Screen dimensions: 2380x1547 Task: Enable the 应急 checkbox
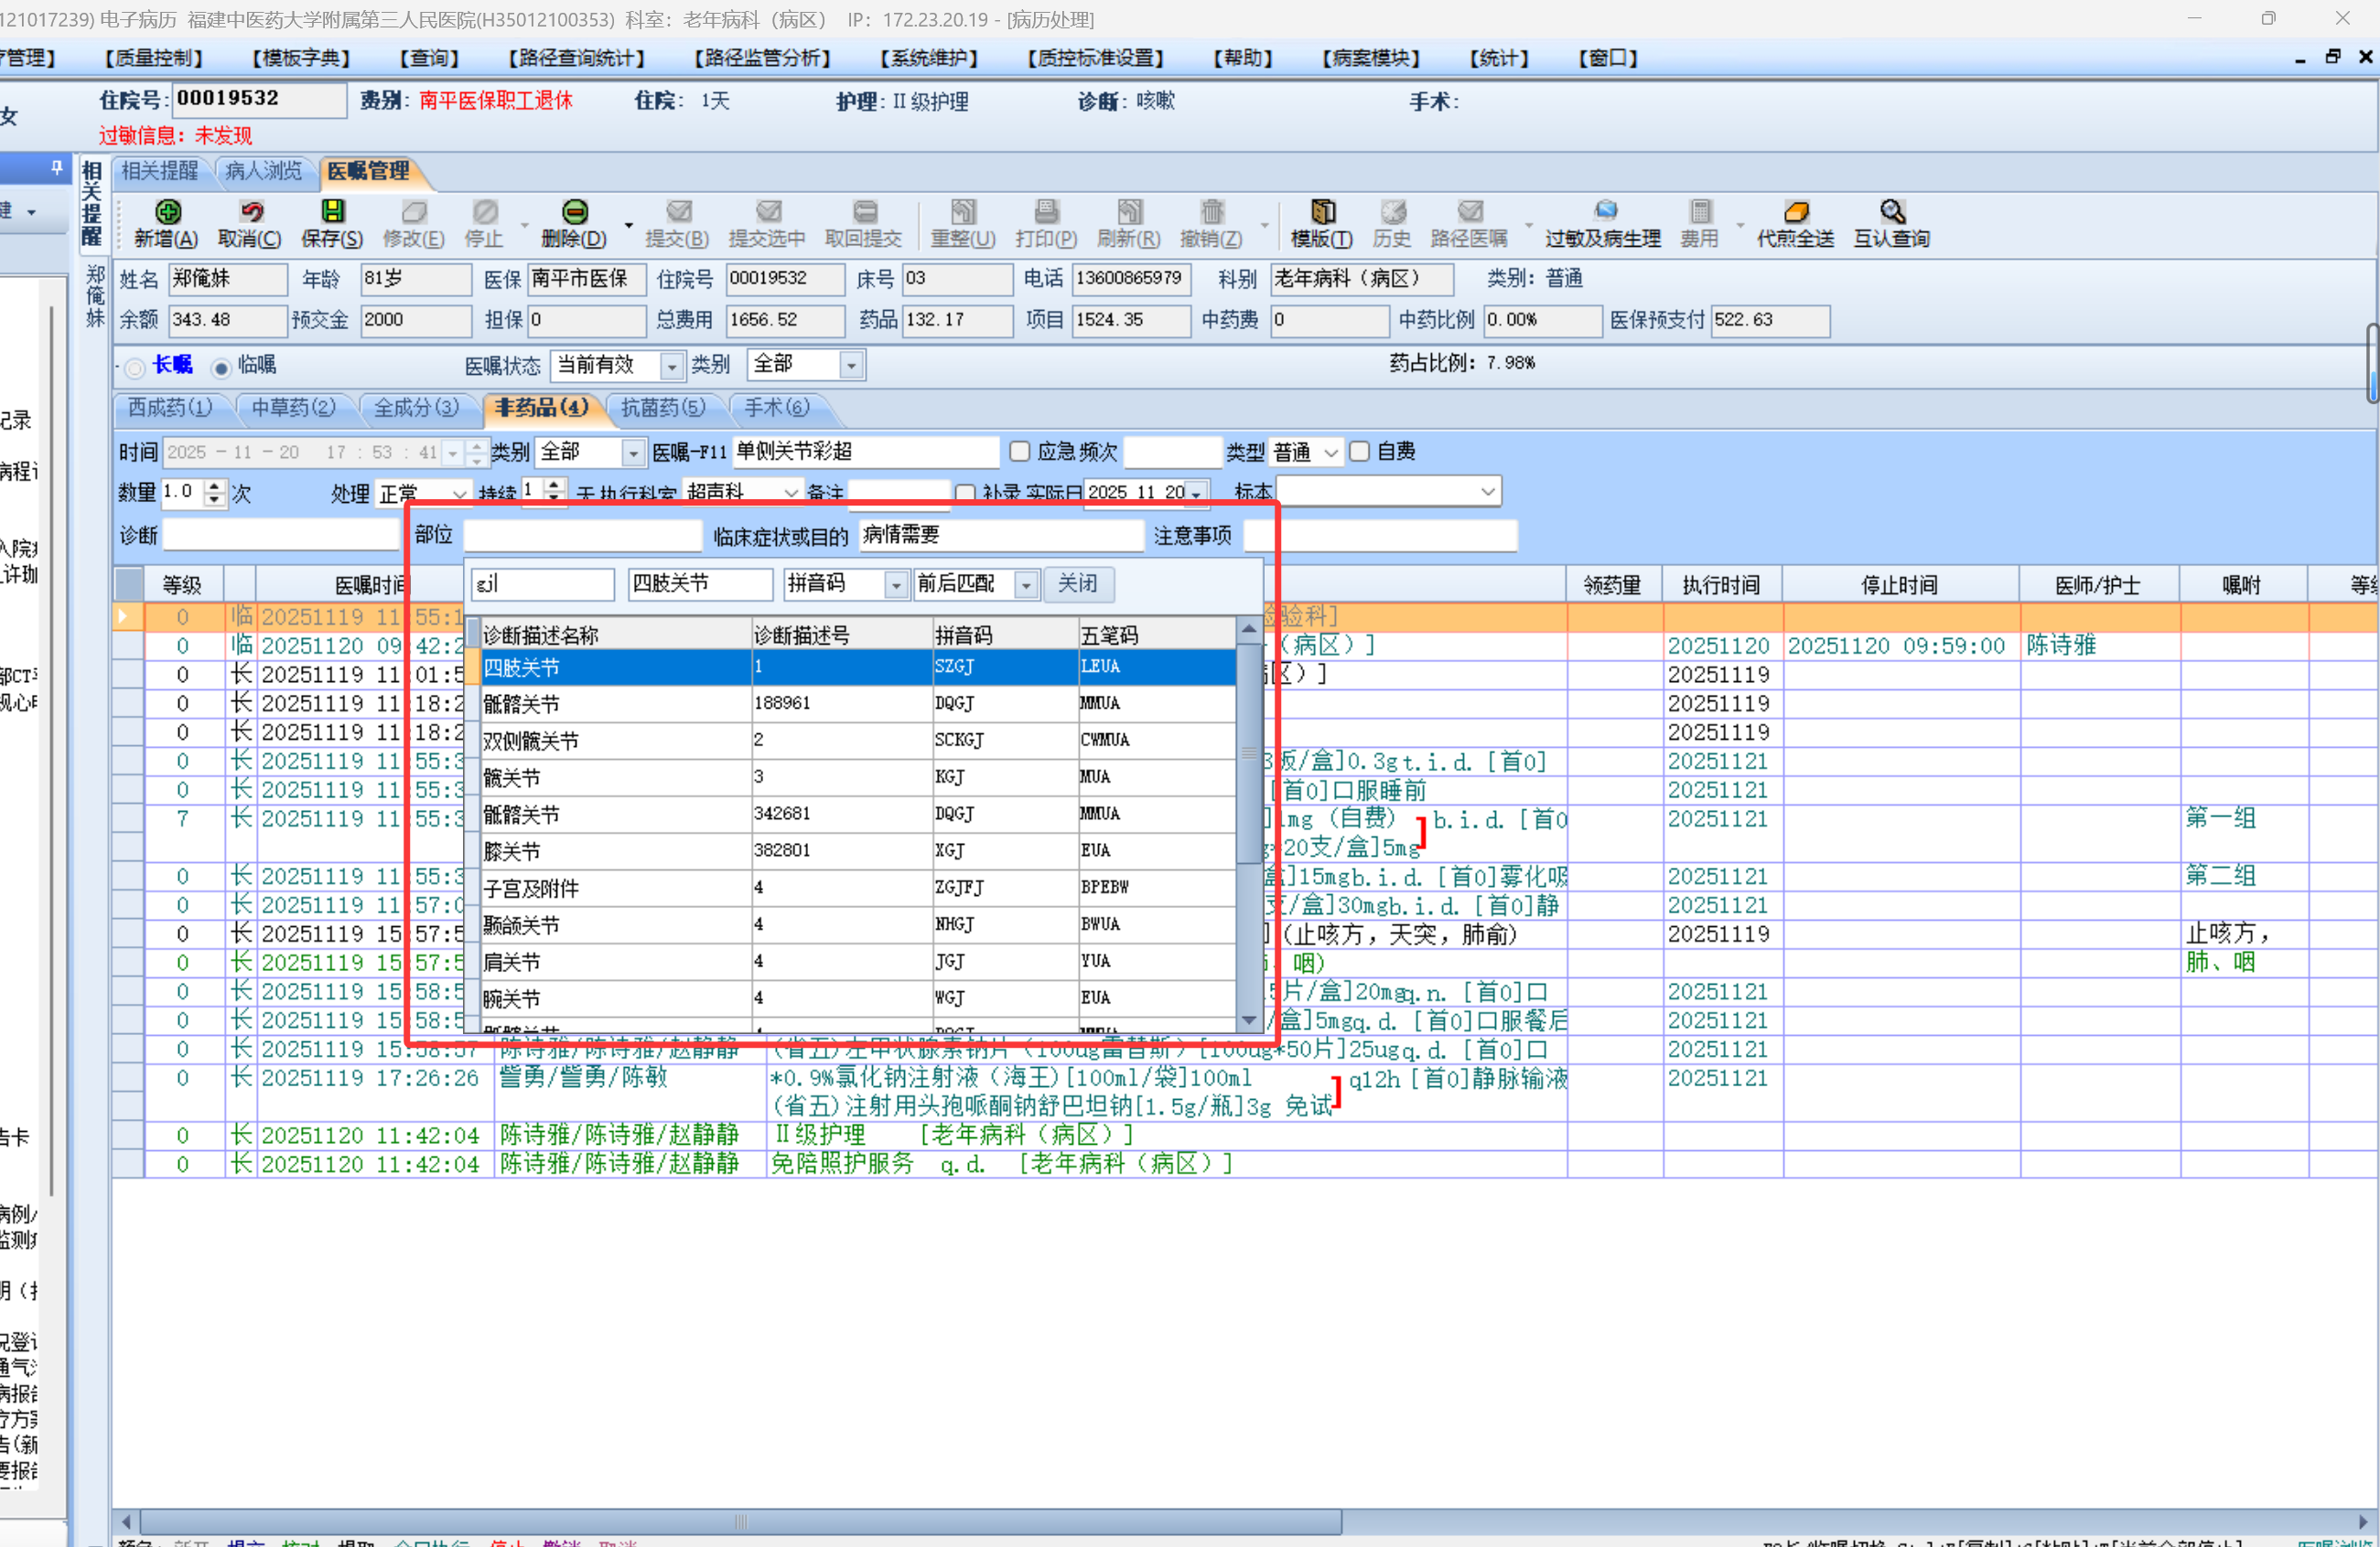tap(1019, 452)
